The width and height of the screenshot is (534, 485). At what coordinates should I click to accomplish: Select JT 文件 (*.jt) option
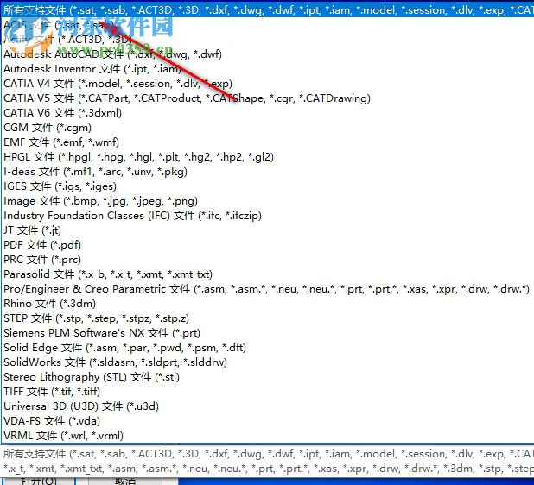[268, 230]
